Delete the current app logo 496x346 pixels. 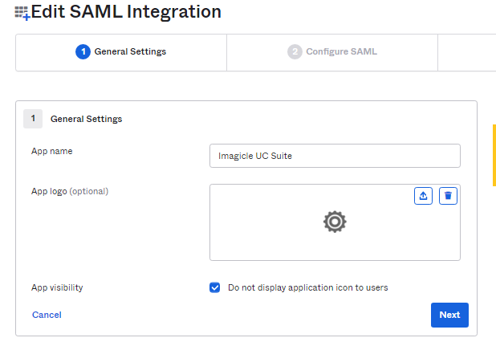click(x=448, y=196)
